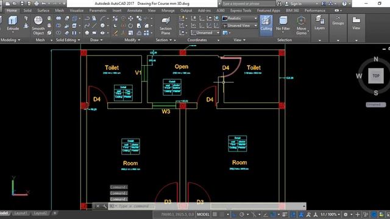The height and width of the screenshot is (219, 390).
Task: Switch to the Visualize ribbon tab
Action: 77,10
